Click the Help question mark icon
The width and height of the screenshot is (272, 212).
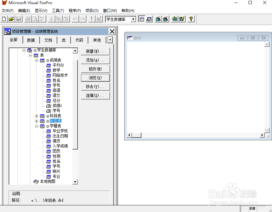tap(191, 19)
